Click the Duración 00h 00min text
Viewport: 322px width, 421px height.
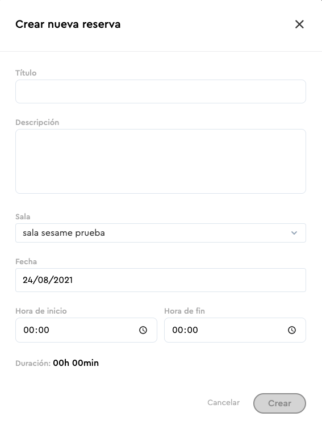57,363
